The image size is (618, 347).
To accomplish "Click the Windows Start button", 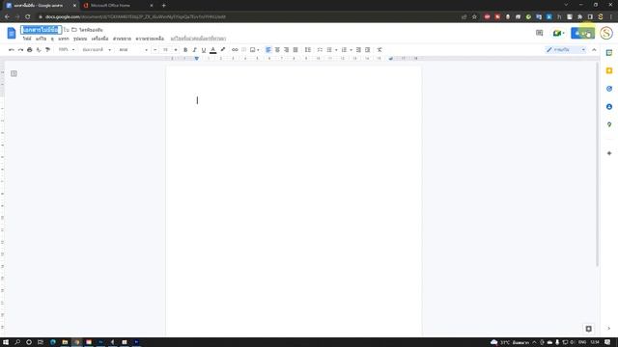I will [x=6, y=342].
